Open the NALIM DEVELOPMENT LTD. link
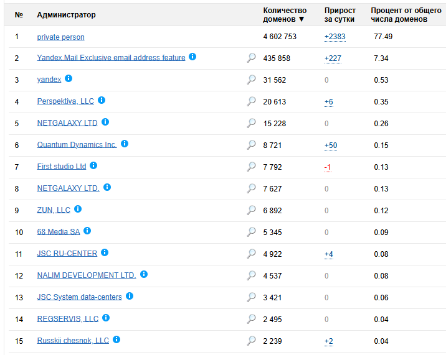The image size is (446, 355). (x=87, y=275)
